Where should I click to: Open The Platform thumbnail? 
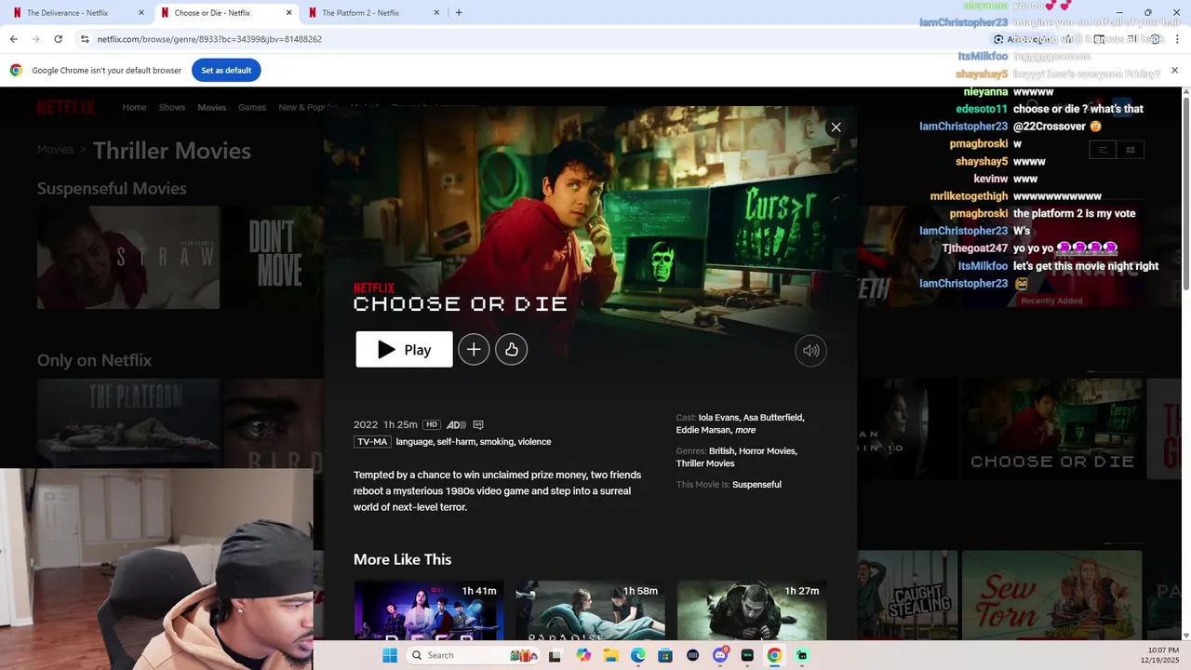coord(128,423)
